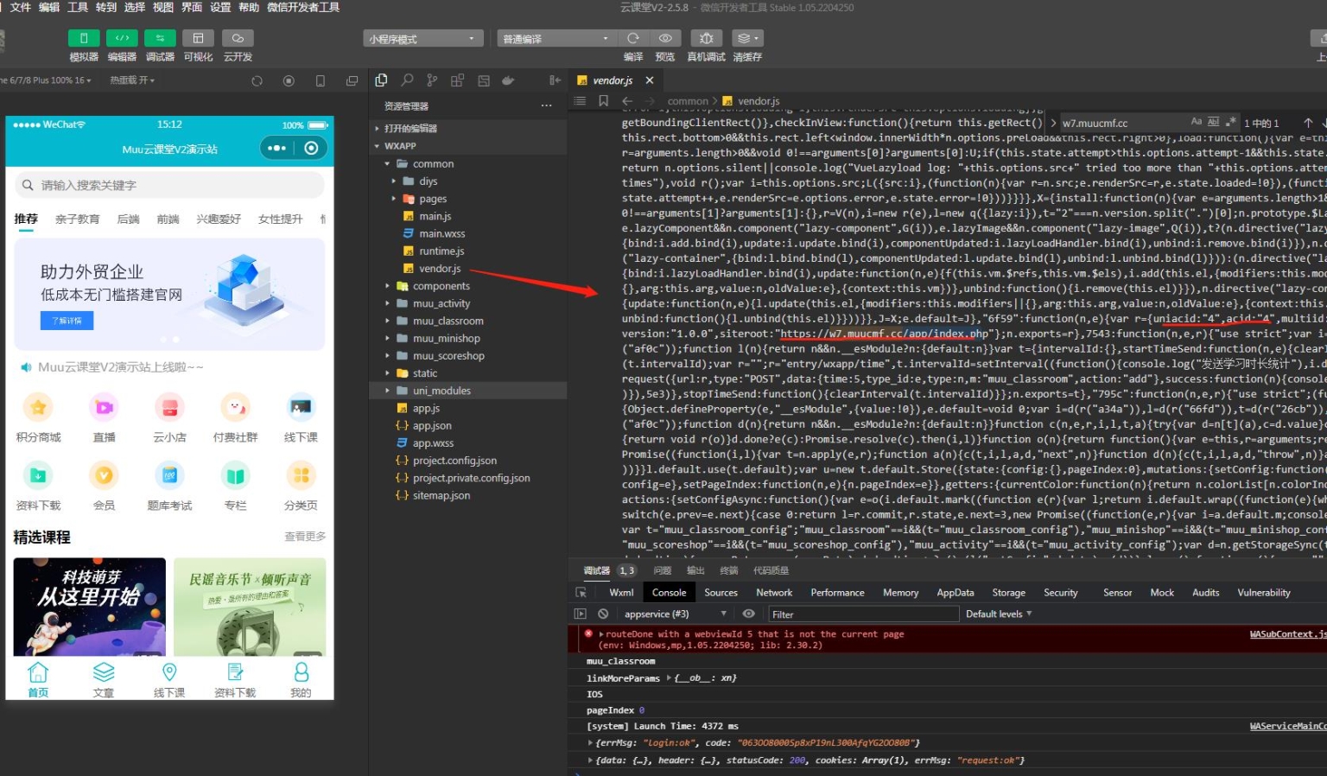Open the search icon in the editor sidebar
Viewport: 1327px width, 776px height.
coord(407,80)
